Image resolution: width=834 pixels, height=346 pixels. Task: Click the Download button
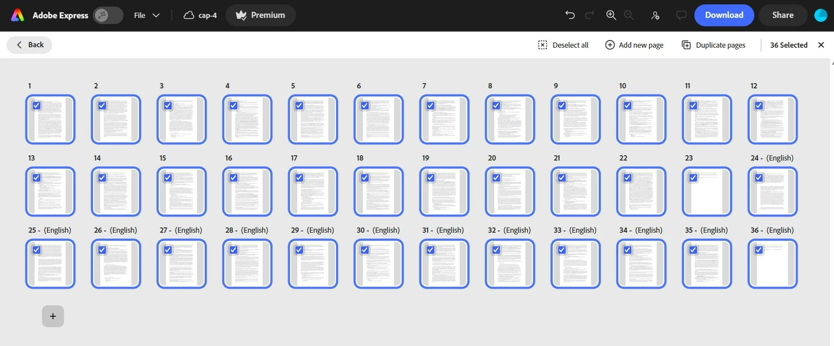[724, 15]
